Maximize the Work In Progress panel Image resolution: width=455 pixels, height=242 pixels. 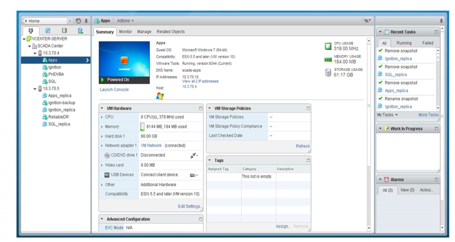436,129
